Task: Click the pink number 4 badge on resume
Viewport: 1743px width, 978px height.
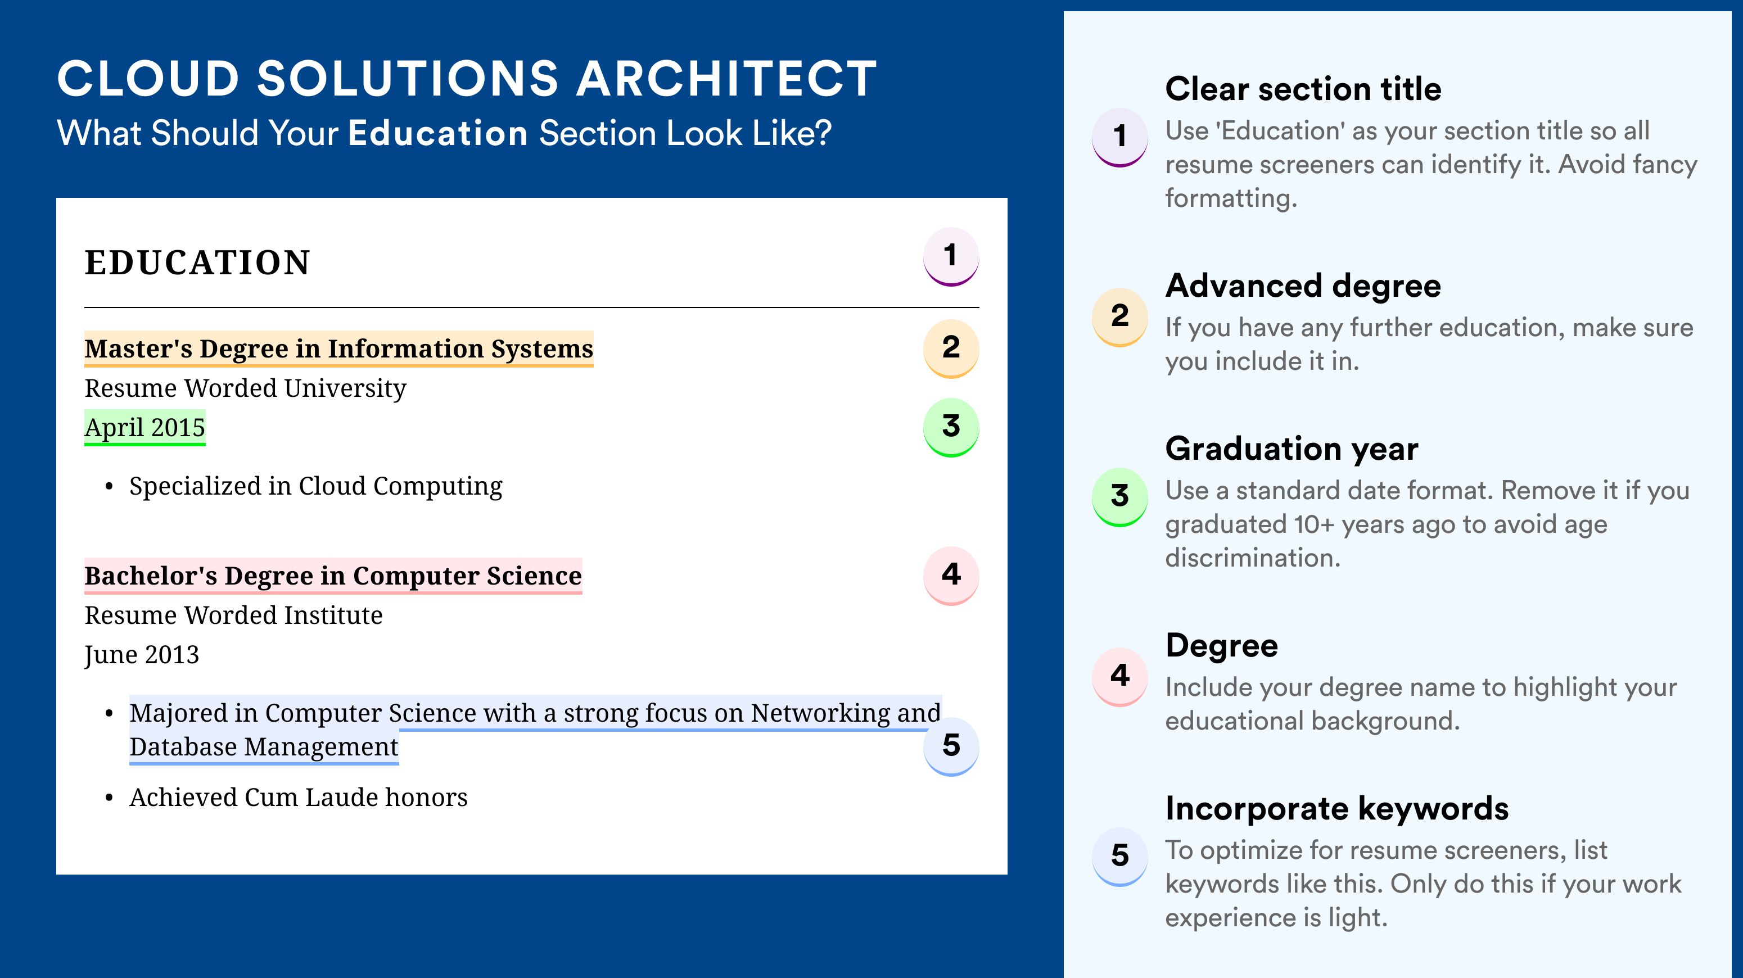Action: [x=951, y=575]
